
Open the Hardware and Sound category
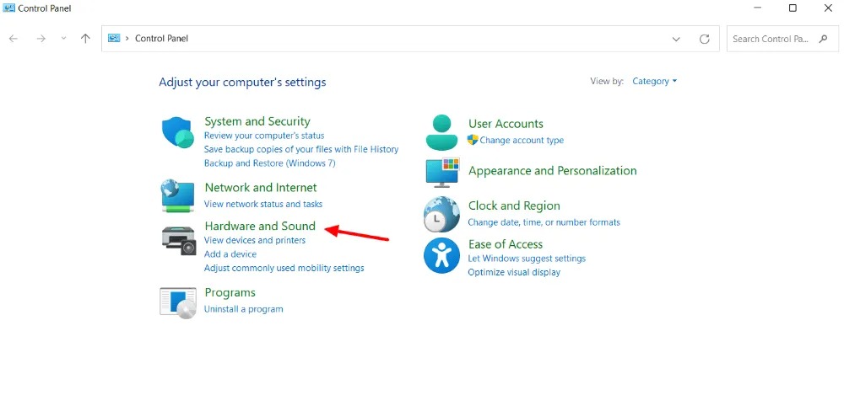[260, 226]
